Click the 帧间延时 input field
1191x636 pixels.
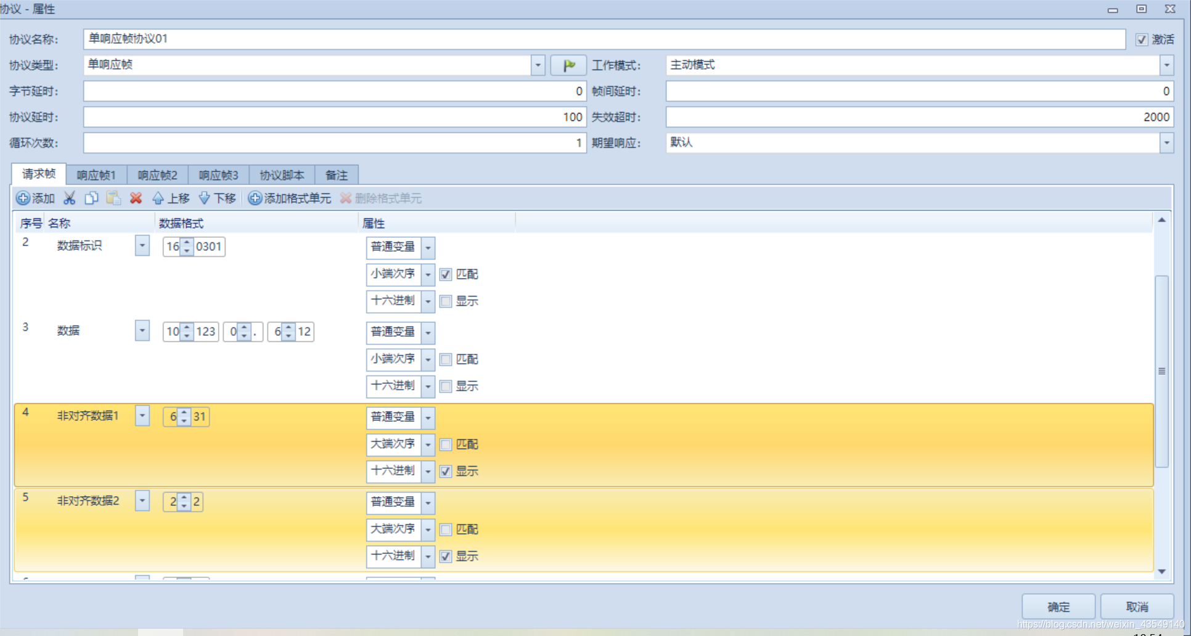point(919,91)
